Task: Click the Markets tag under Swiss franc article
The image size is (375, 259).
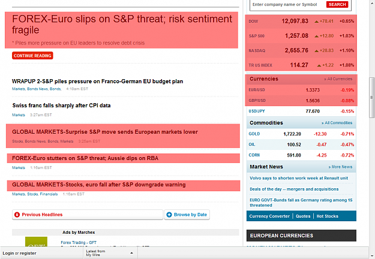Action: coord(19,115)
